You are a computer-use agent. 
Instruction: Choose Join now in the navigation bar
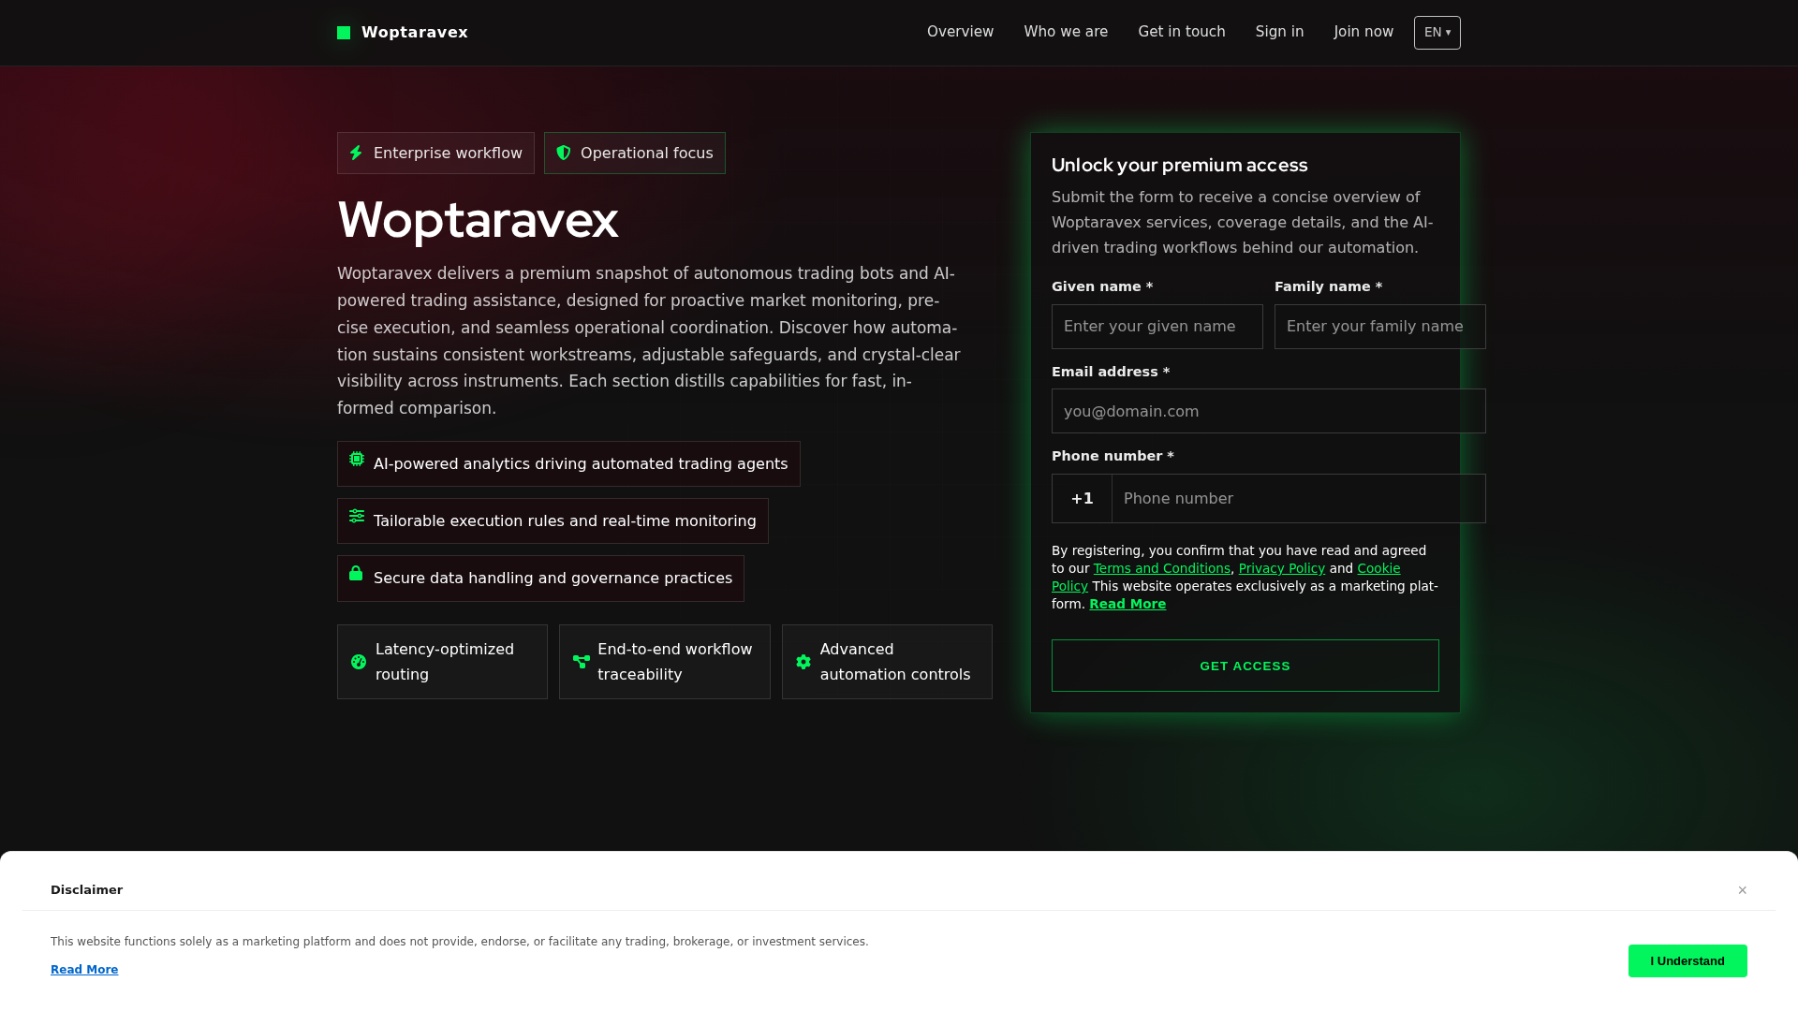tap(1363, 32)
